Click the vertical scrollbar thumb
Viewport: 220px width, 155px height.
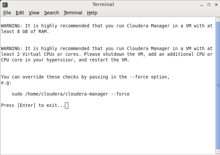[218, 86]
